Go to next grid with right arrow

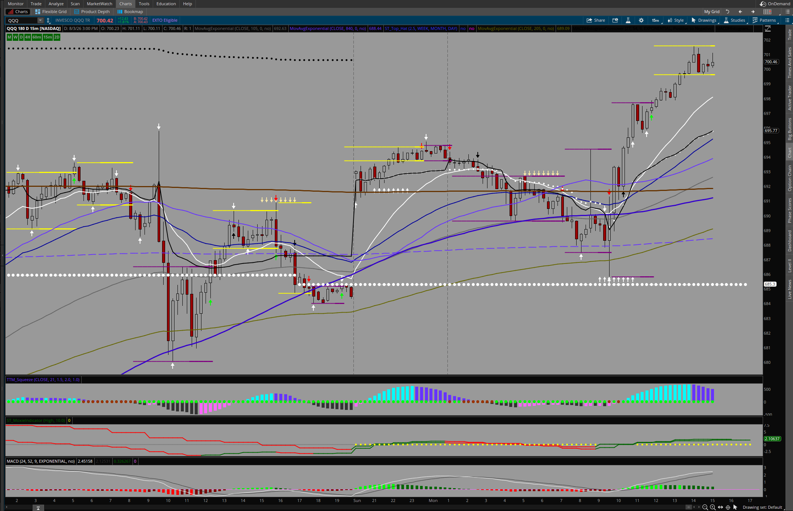(x=753, y=12)
